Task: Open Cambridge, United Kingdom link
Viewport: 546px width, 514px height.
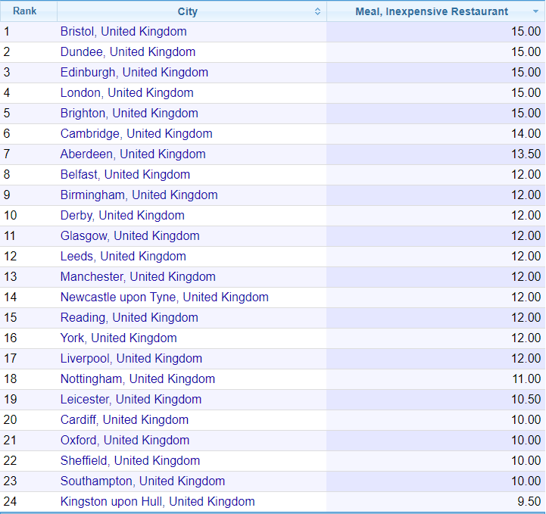Action: point(136,134)
